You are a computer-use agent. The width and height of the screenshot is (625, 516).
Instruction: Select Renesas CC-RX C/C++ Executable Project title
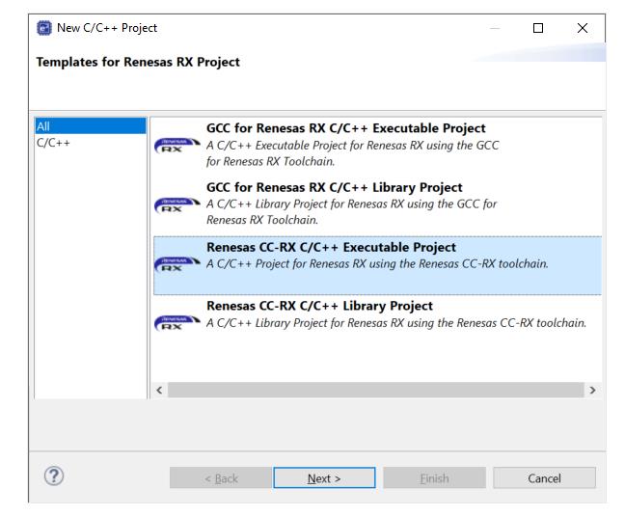tap(331, 247)
